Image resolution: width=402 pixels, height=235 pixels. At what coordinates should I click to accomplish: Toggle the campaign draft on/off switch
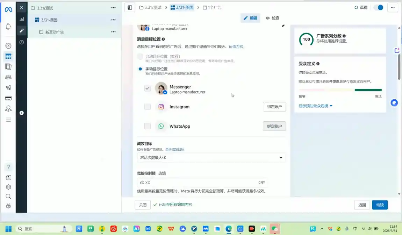coord(379,7)
